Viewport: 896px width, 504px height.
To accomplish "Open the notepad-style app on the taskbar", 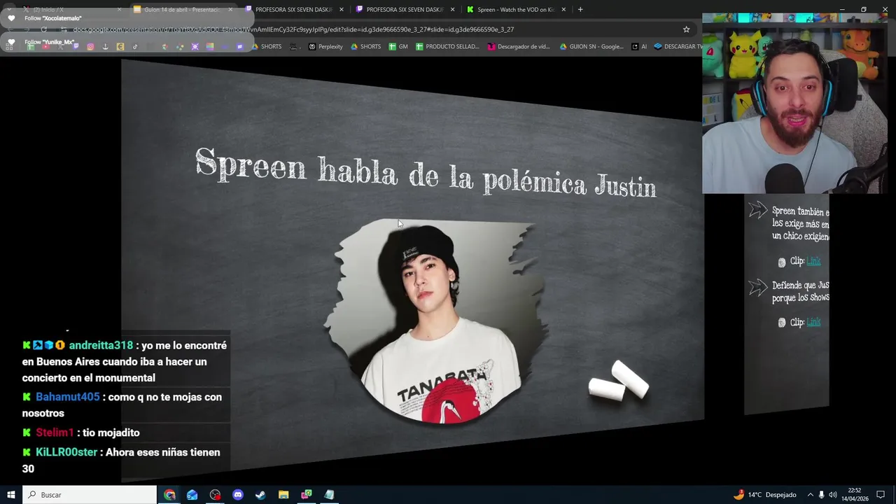I will tap(329, 495).
